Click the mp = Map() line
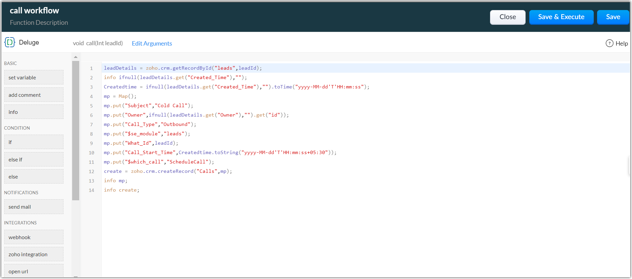632x279 pixels. [120, 96]
